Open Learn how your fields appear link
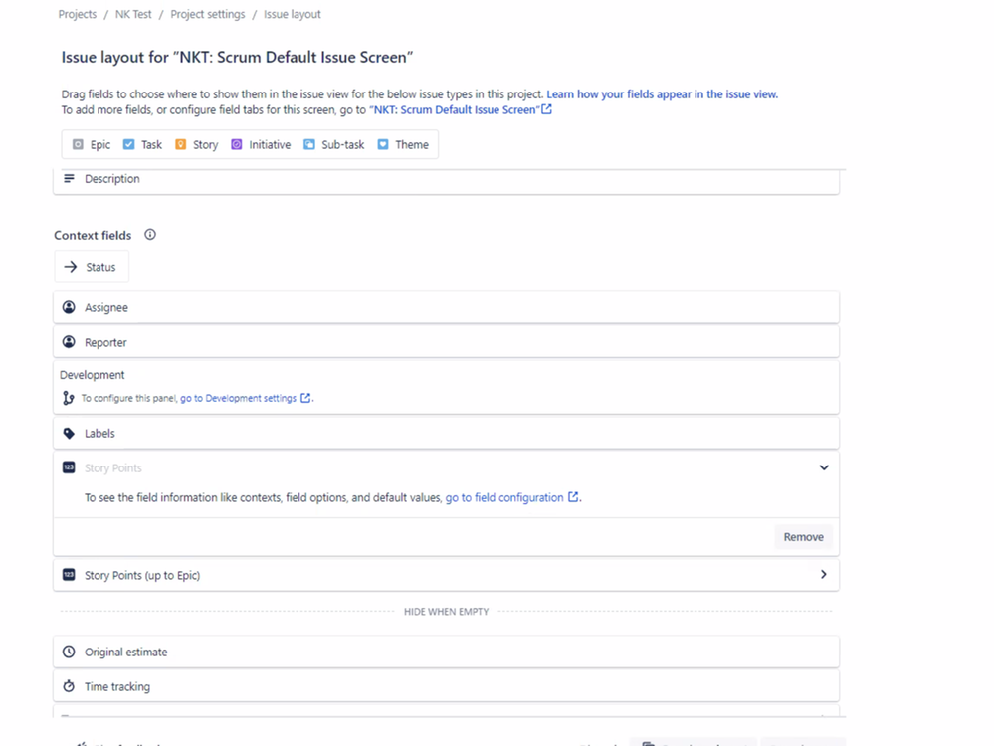994x746 pixels. [663, 94]
